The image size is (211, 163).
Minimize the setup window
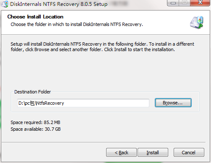pos(173,3)
